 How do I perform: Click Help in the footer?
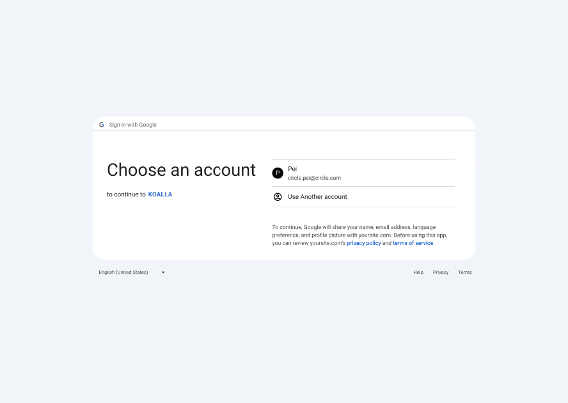[418, 272]
